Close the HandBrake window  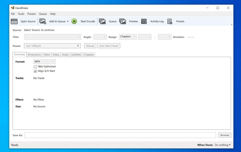point(228,8)
